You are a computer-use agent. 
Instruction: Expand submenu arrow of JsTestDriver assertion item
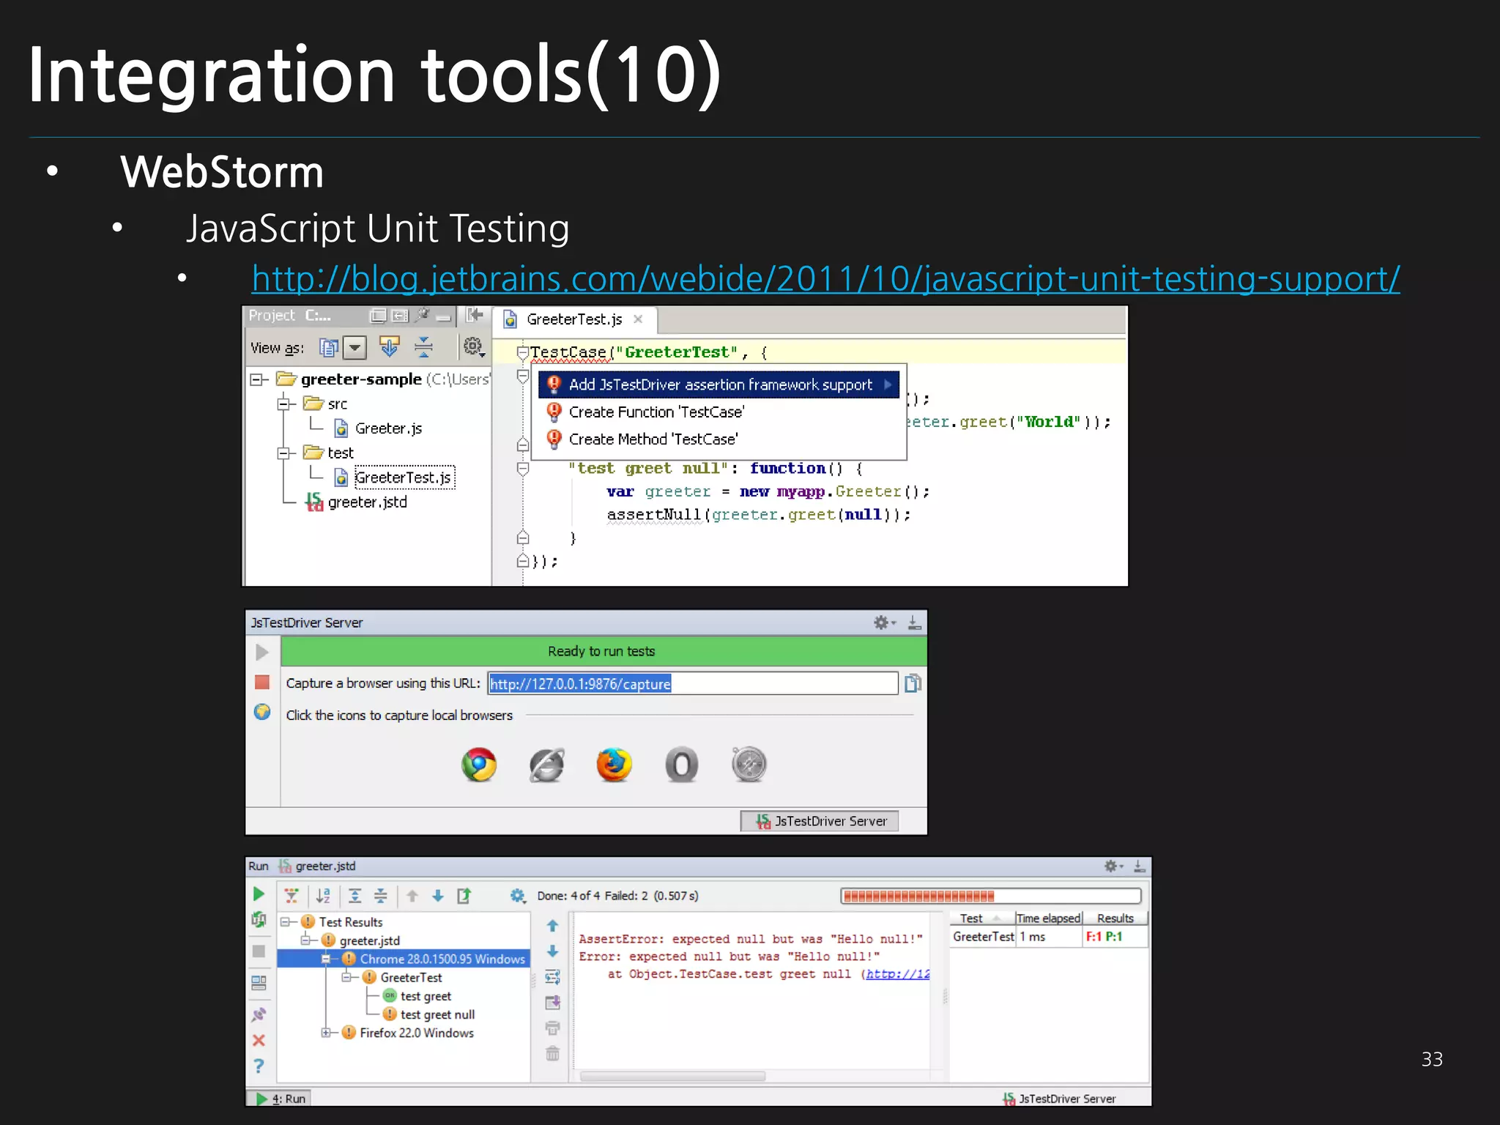[888, 385]
